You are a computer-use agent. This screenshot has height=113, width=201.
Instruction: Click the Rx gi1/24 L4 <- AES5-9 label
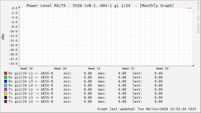coord(31,85)
